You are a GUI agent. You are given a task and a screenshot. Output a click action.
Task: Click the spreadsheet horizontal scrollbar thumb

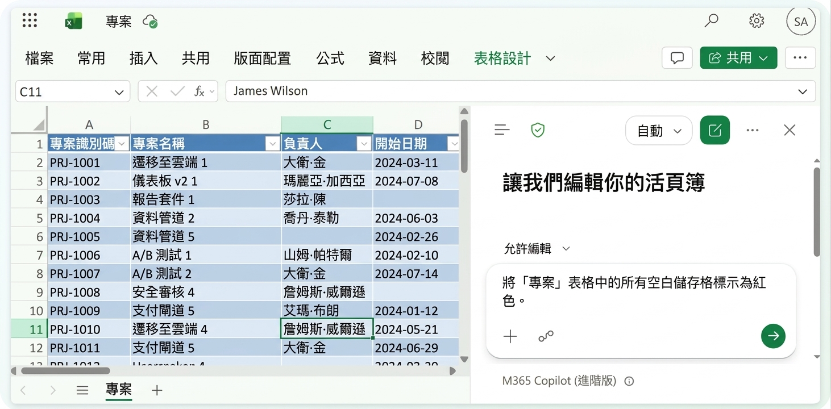(x=65, y=371)
